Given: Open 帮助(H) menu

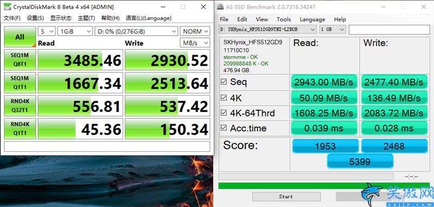Looking at the screenshot, I should [110, 18].
